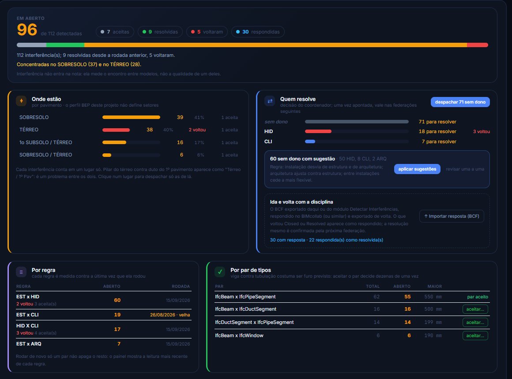Select the SOBRESOLO / TÉRREO floor row

(128, 155)
